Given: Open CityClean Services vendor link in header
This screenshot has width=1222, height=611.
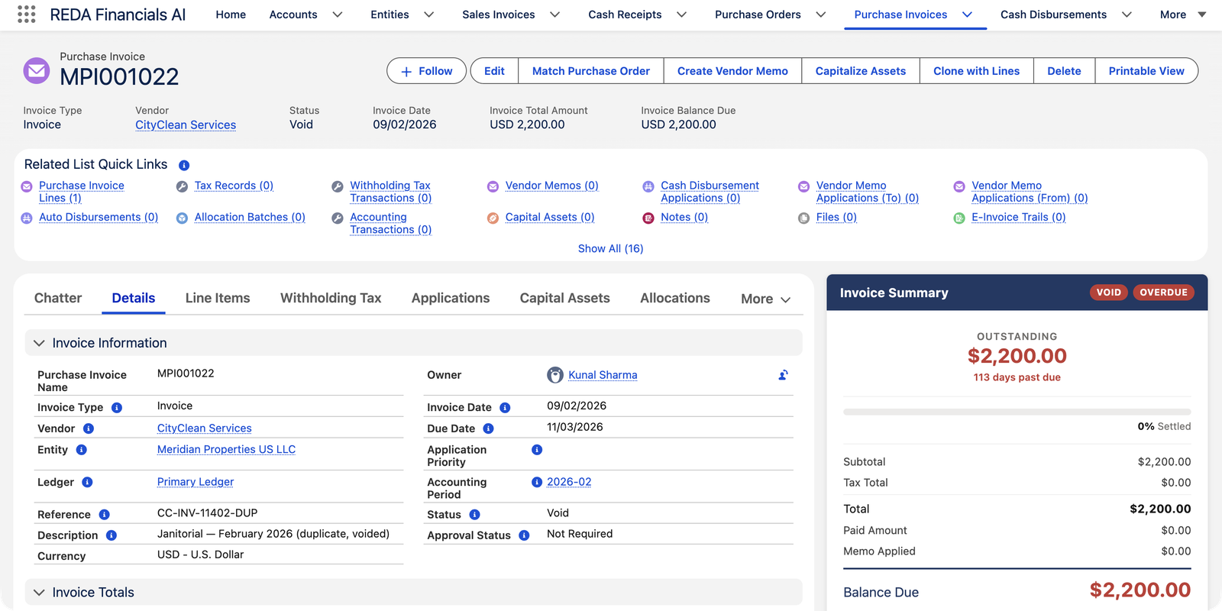Looking at the screenshot, I should 186,124.
